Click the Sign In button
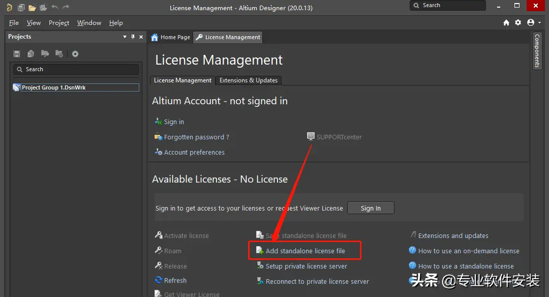Image resolution: width=549 pixels, height=297 pixels. 371,208
